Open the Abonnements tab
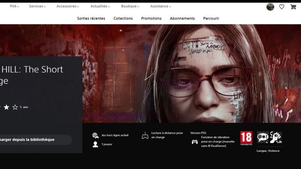The width and height of the screenshot is (301, 169). click(182, 18)
